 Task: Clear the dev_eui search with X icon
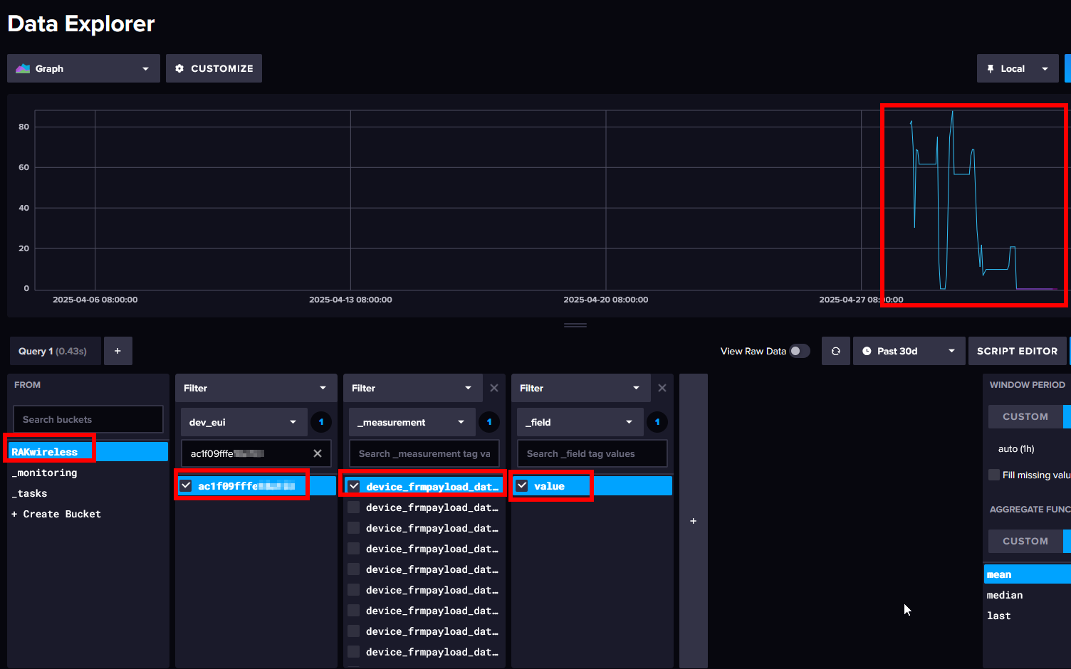[318, 453]
